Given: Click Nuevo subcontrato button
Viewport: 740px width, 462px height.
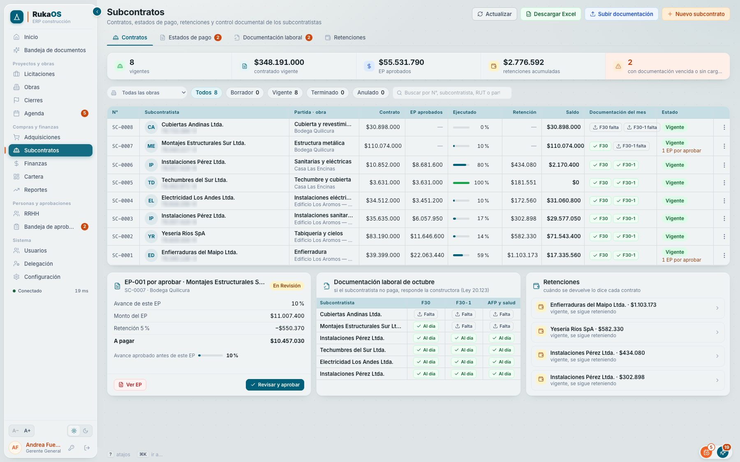Looking at the screenshot, I should pos(696,14).
